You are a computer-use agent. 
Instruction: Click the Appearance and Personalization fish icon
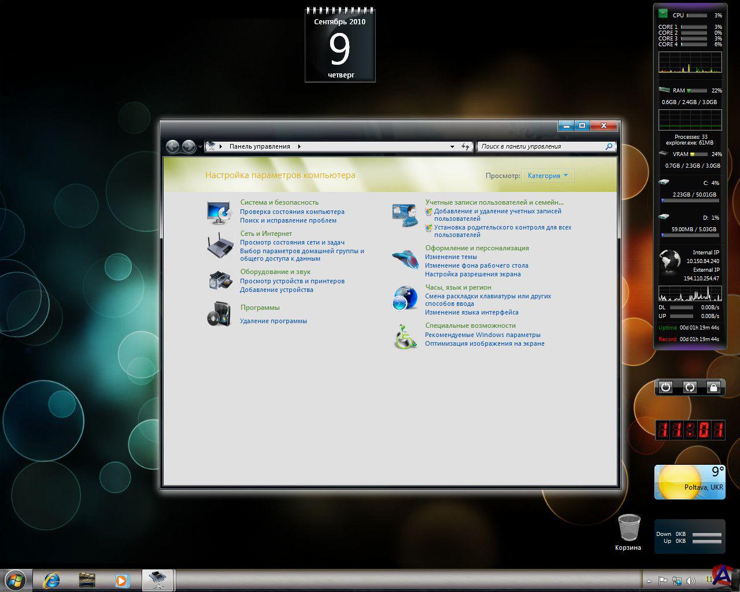(x=405, y=258)
